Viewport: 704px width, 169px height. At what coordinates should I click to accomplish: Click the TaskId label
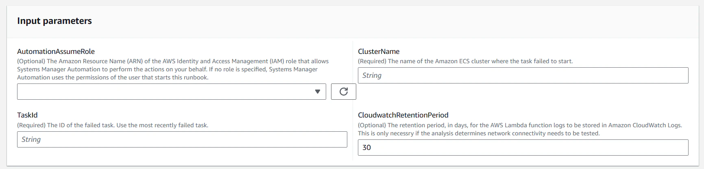pyautogui.click(x=27, y=115)
